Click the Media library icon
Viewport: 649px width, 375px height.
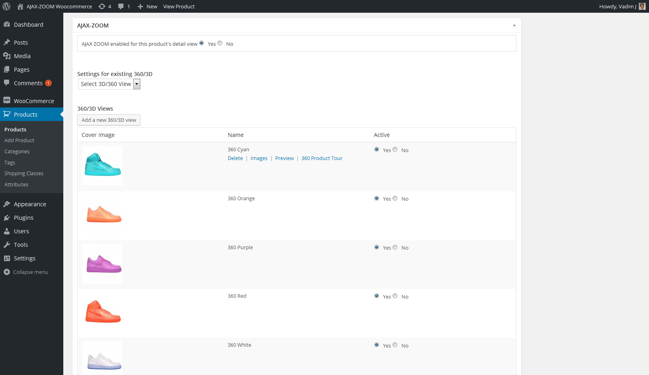coord(7,56)
